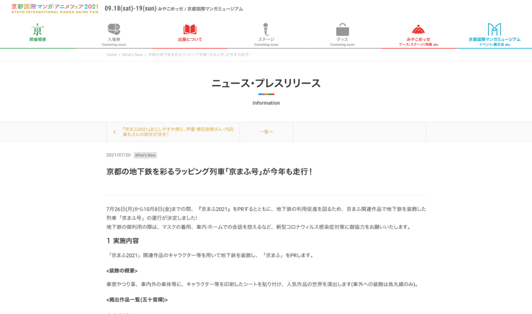
Task: Click the green 京 icon for 開催概要
Action: (37, 30)
